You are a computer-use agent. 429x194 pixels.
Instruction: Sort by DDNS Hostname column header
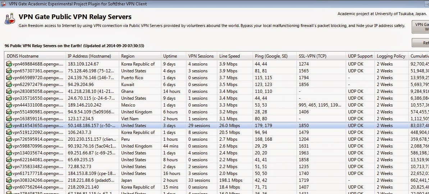pos(35,56)
